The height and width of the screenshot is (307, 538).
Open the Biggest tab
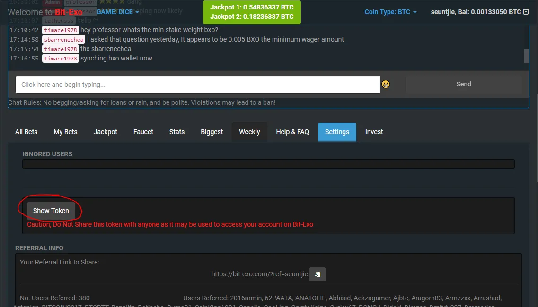click(212, 132)
